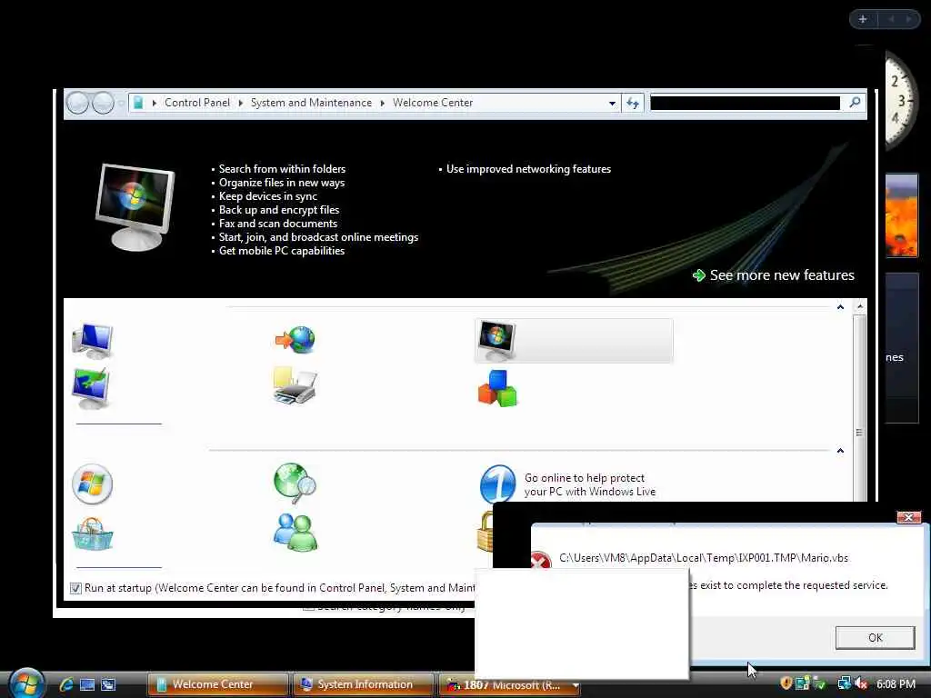
Task: Click the Forward navigation button
Action: [103, 103]
